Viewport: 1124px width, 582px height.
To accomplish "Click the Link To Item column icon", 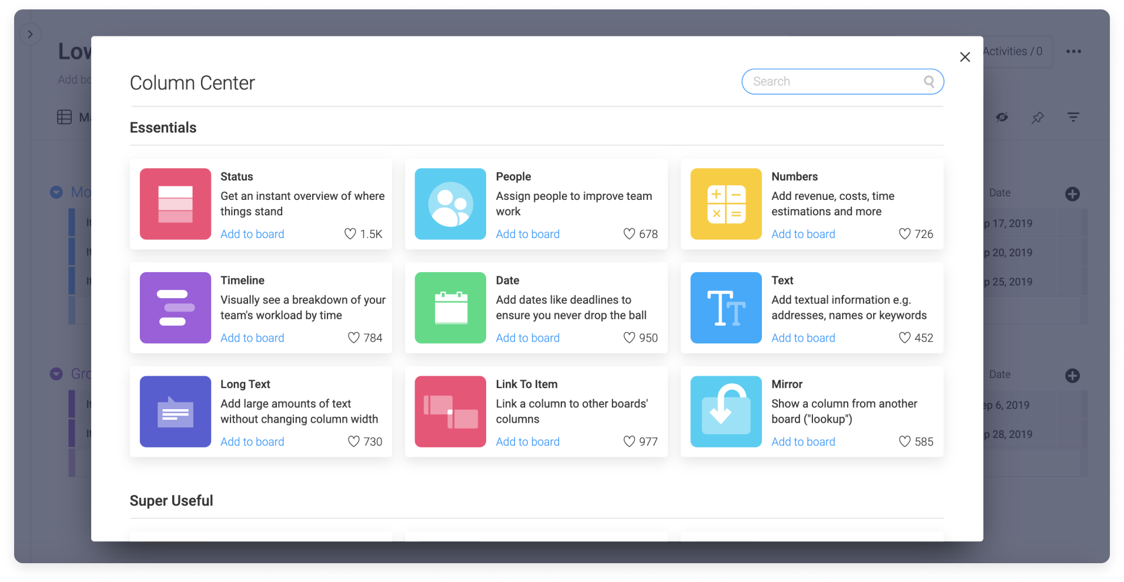I will point(450,412).
